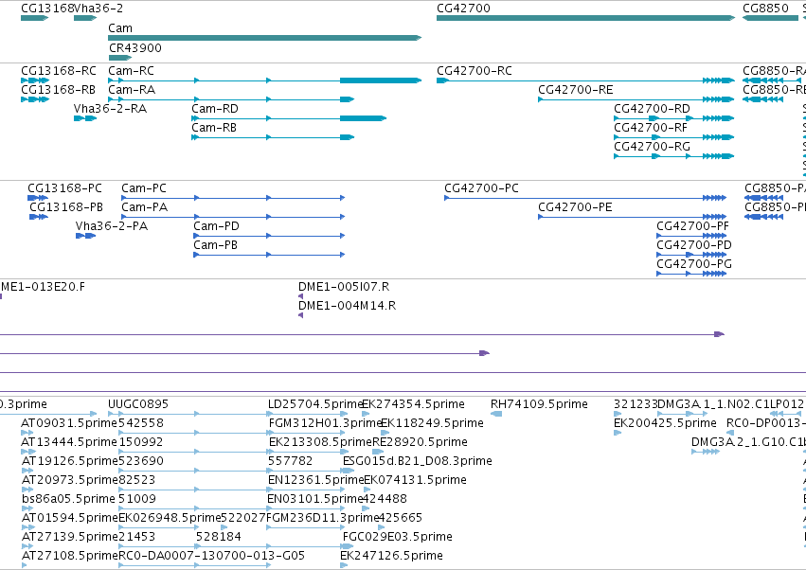Select EST AT09031.5prime

click(27, 433)
